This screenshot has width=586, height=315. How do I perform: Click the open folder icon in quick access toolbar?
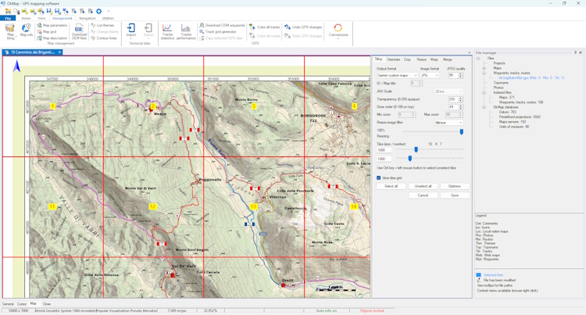(8, 12)
